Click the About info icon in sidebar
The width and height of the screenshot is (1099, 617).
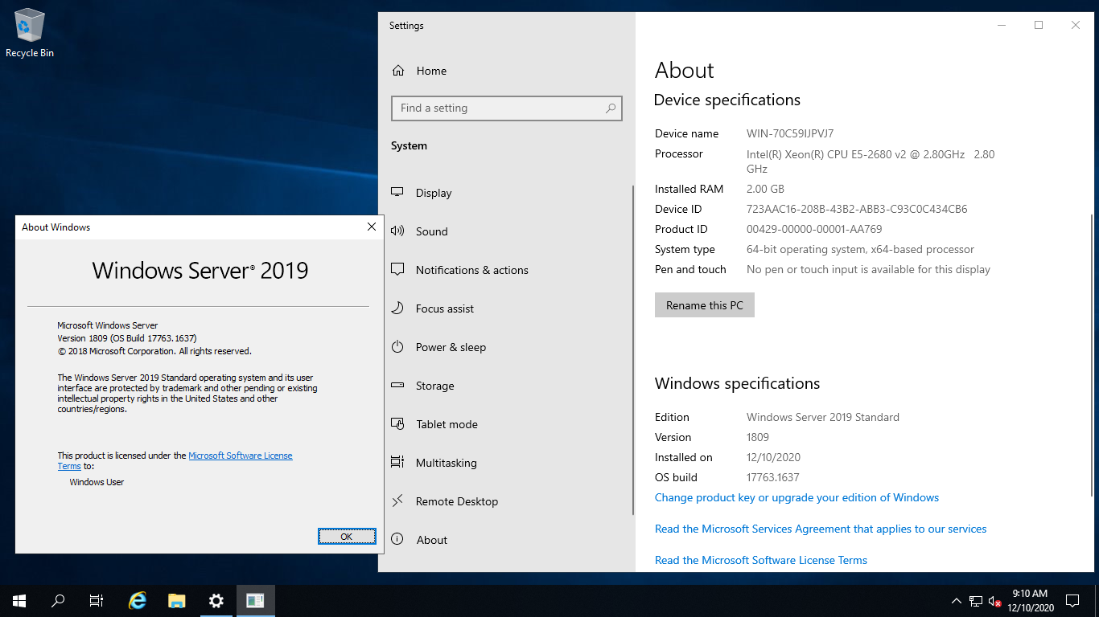click(x=397, y=540)
